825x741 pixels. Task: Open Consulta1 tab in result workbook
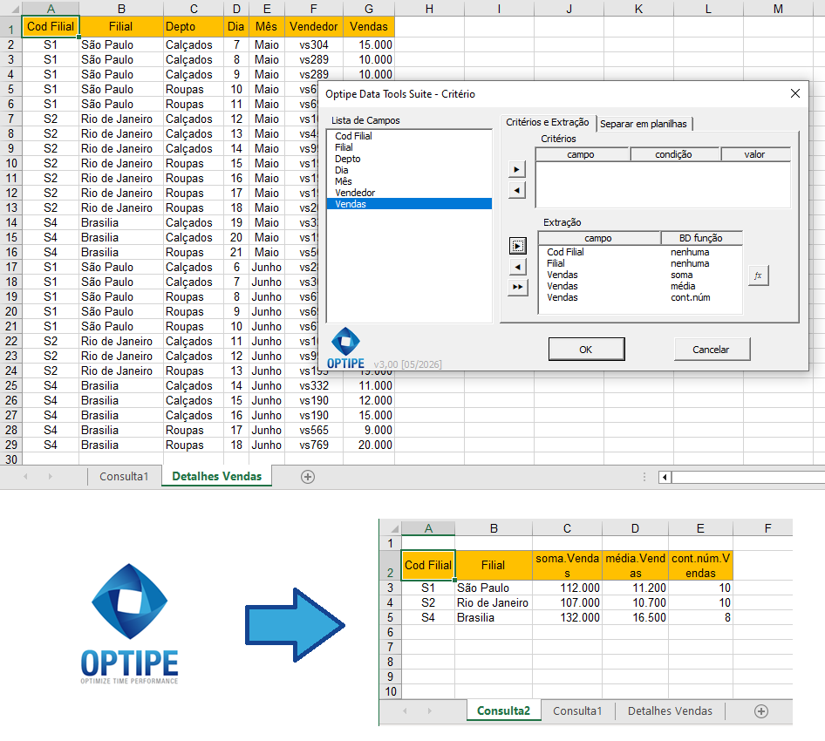pos(577,711)
